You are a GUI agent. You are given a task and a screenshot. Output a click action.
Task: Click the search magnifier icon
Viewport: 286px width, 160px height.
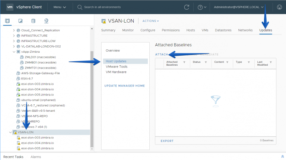(80, 7)
